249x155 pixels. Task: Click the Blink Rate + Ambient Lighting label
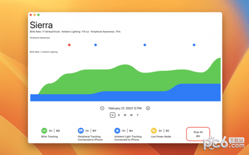click(x=44, y=52)
